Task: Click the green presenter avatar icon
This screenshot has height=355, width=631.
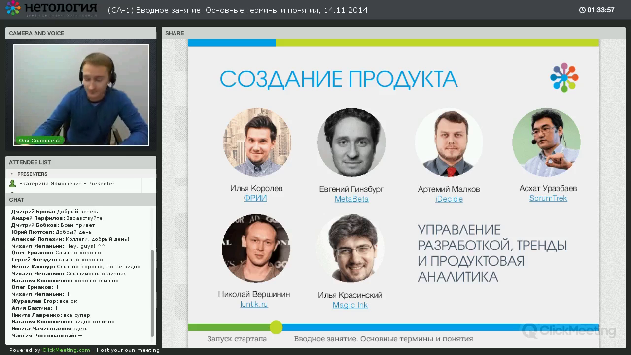Action: click(12, 184)
